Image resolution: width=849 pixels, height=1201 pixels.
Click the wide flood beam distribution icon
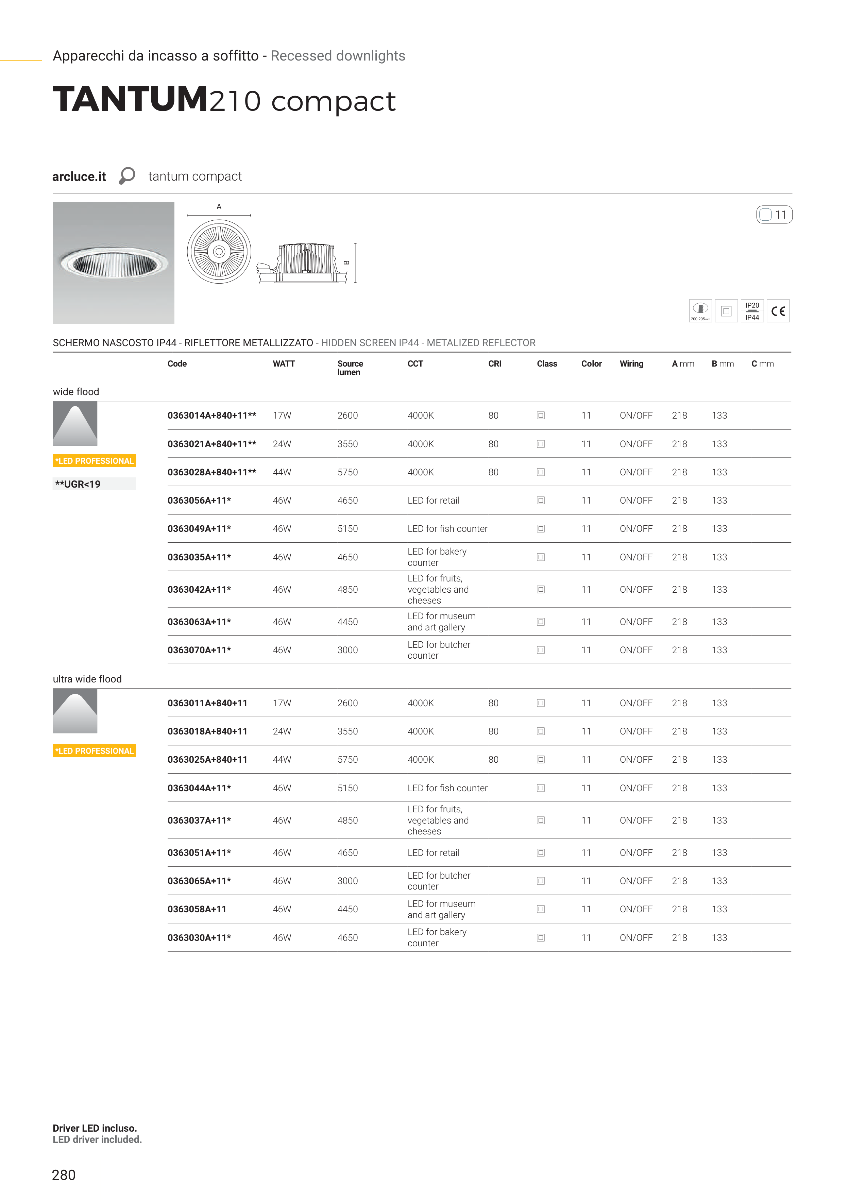click(75, 423)
